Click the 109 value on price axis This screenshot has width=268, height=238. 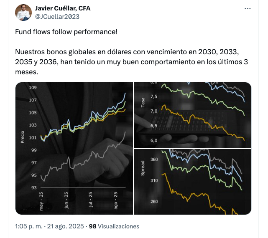[33, 88]
